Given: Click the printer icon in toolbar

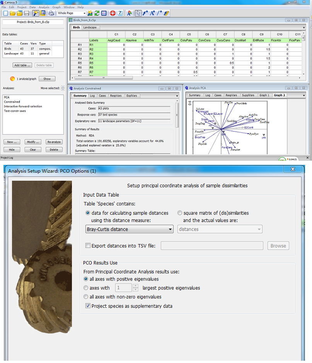Looking at the screenshot, I should [x=51, y=13].
